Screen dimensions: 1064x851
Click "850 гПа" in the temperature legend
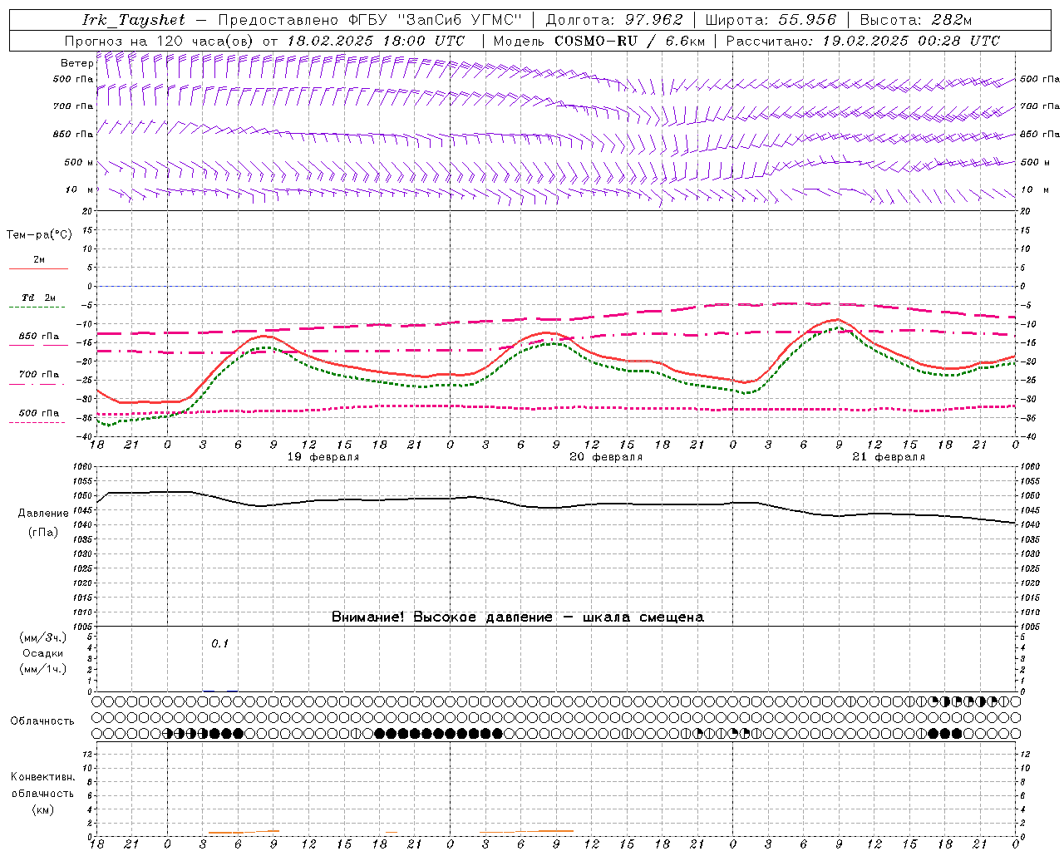(x=38, y=337)
